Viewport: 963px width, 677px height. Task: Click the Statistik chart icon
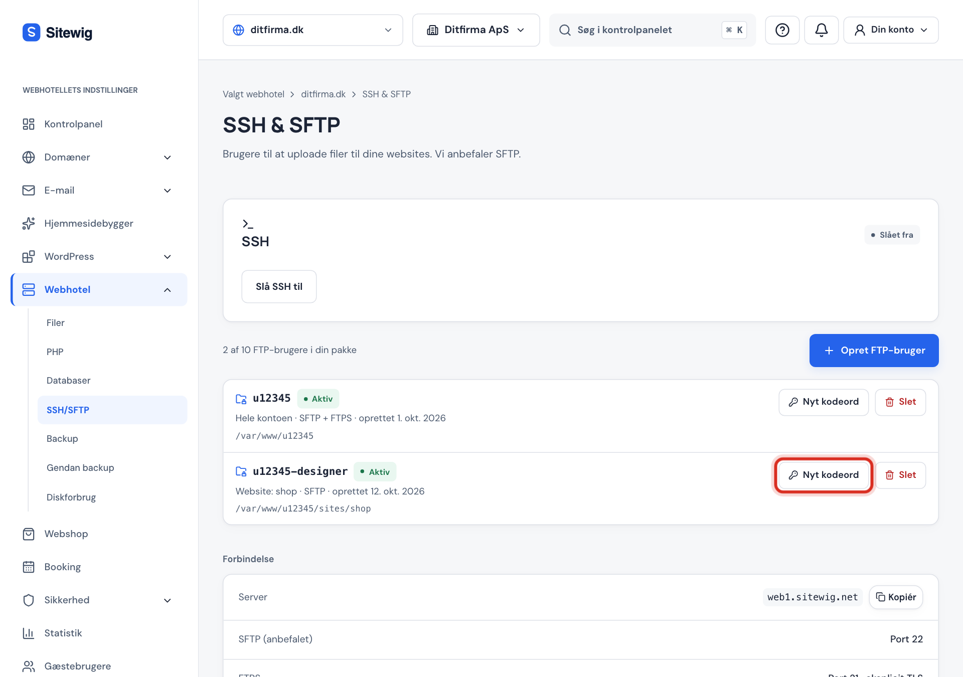(29, 633)
